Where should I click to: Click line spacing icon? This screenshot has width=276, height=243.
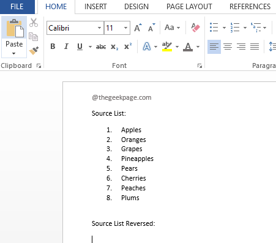[272, 47]
